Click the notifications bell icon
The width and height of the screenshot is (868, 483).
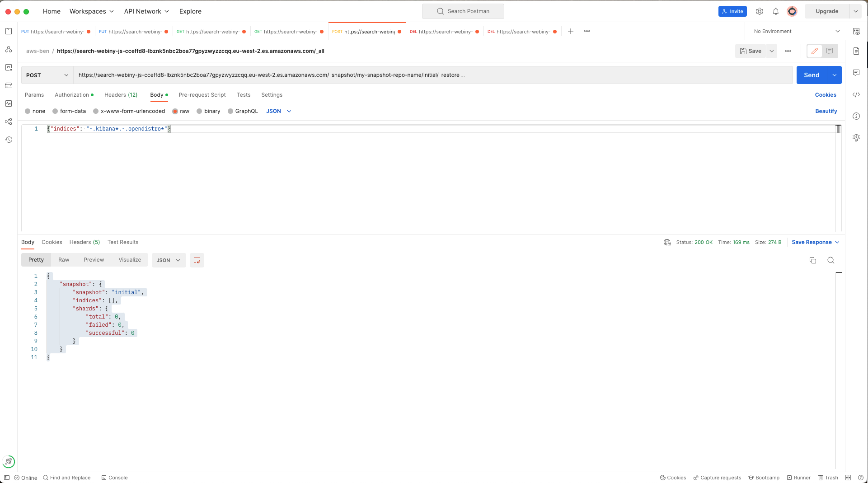[x=776, y=11]
